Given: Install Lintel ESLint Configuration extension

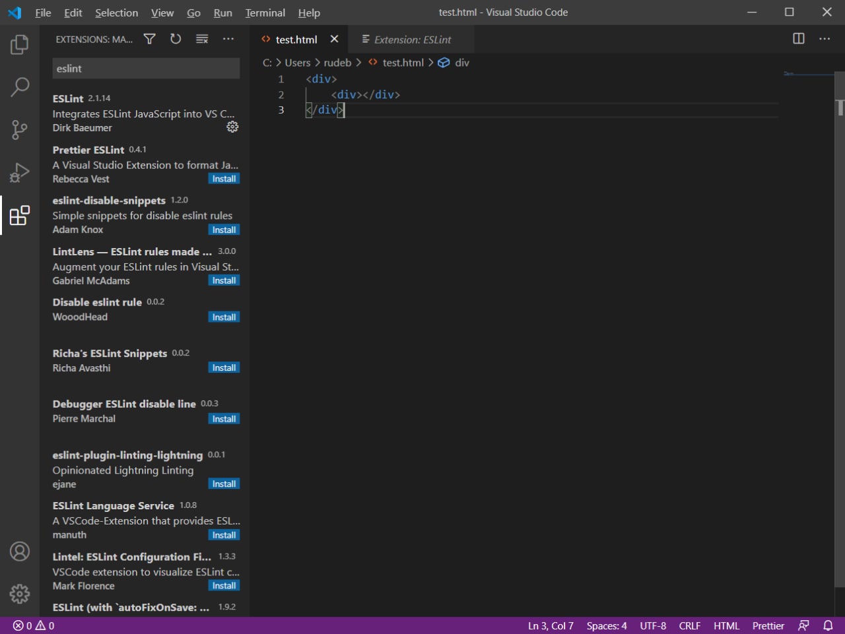Looking at the screenshot, I should click(224, 585).
